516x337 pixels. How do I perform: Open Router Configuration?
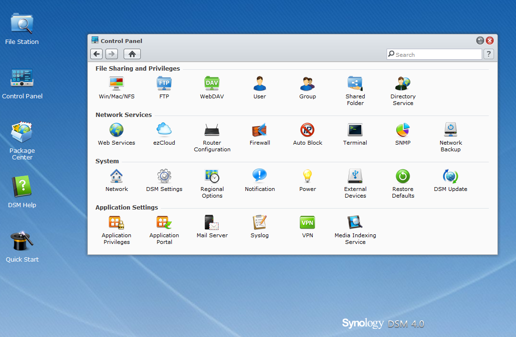212,137
